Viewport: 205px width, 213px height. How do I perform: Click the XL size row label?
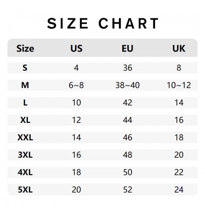coord(25,120)
